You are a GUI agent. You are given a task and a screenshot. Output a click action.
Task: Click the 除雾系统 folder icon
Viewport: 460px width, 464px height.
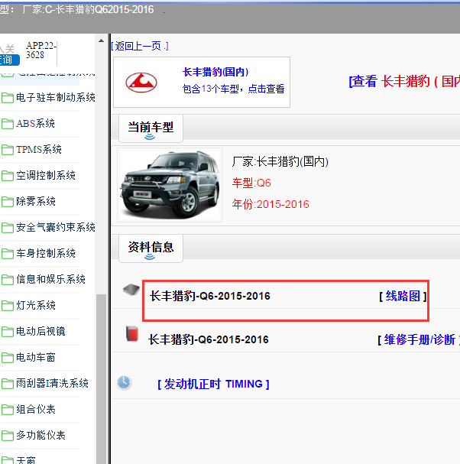coord(8,202)
